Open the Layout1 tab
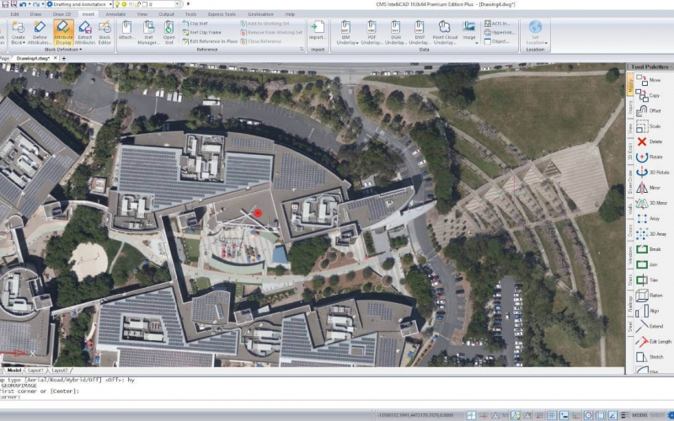Viewport: 674px width, 421px height. 36,370
